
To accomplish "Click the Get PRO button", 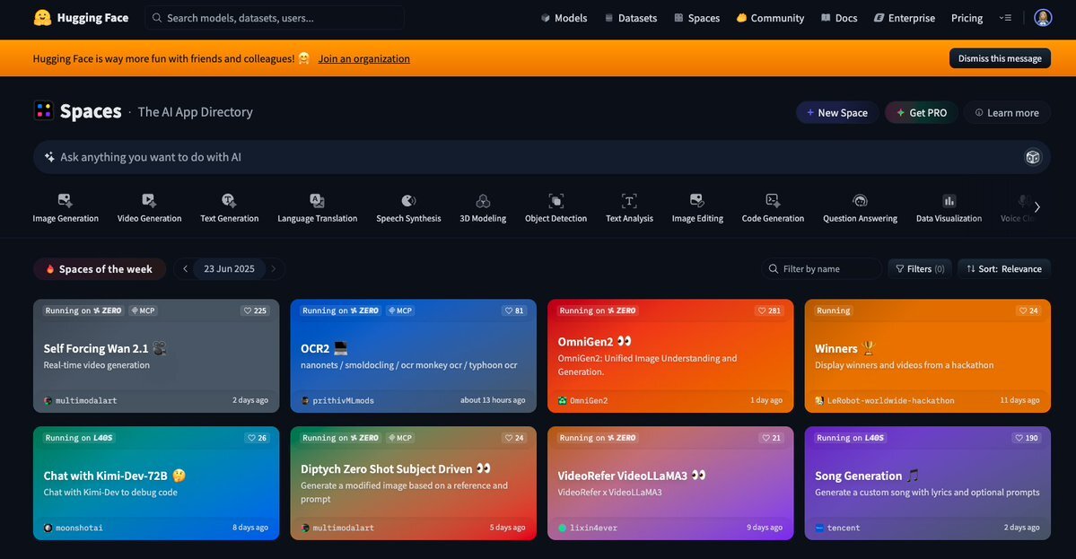I will click(921, 112).
